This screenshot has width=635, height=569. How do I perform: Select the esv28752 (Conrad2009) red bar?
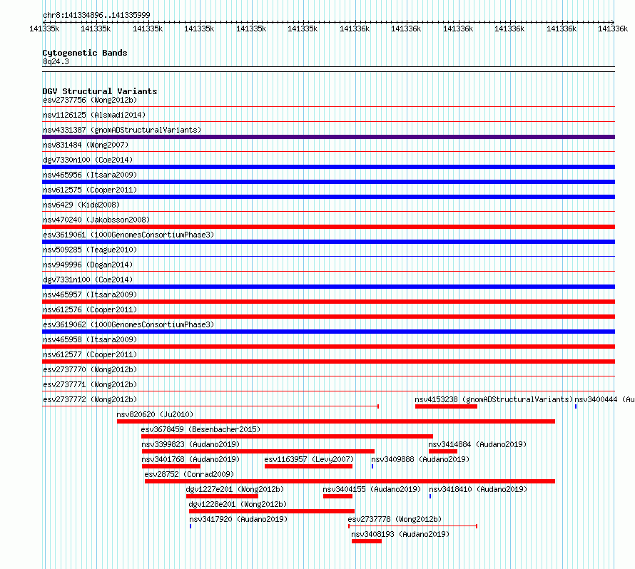[x=350, y=481]
